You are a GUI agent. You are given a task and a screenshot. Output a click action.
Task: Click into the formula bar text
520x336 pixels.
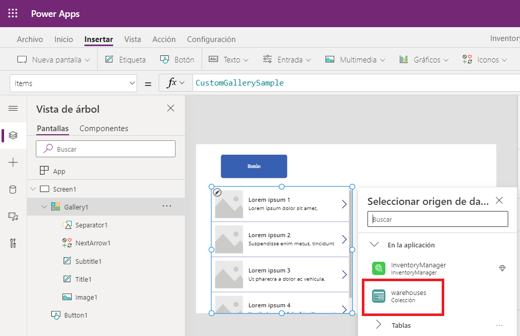[240, 82]
